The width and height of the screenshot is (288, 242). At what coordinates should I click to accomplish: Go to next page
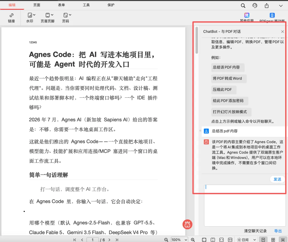click(109, 240)
